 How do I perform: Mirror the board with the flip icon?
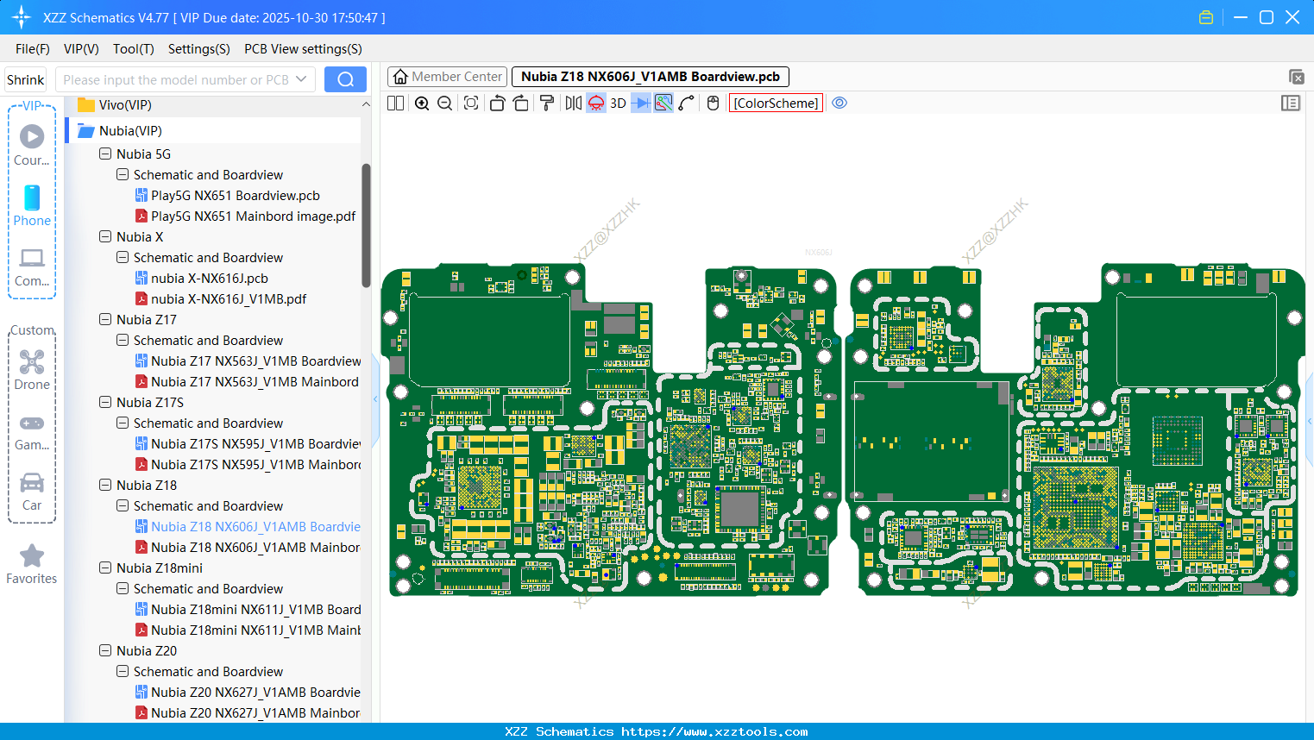[573, 103]
